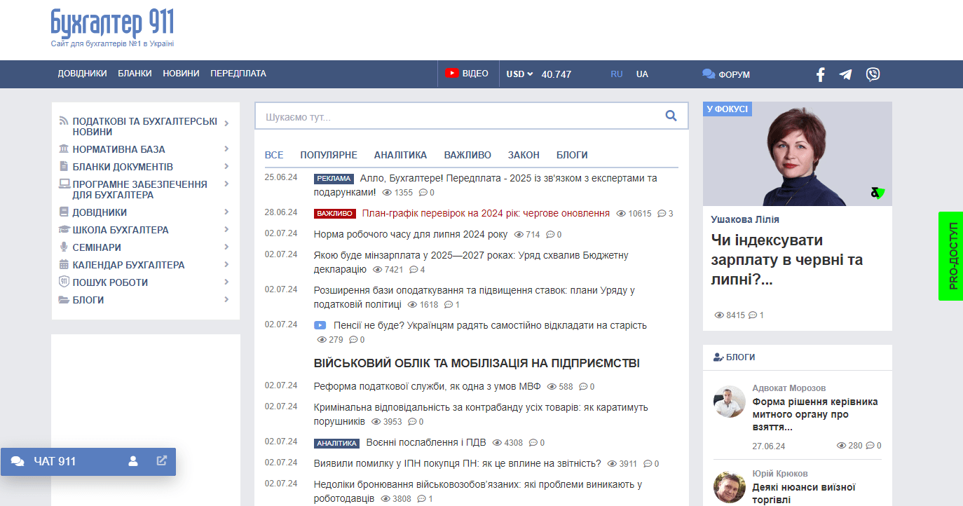Viewport: 963px width, 506px height.
Task: Switch language to UA
Action: pyautogui.click(x=642, y=74)
